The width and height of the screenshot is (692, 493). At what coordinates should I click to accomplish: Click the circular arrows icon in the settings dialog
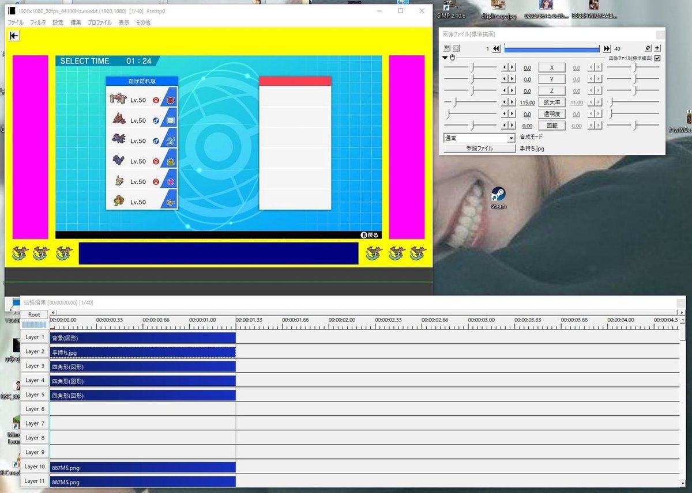tap(649, 48)
